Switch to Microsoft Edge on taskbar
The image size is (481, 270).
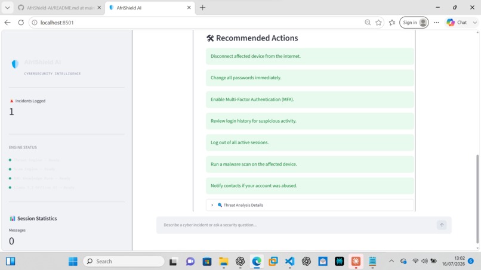(x=257, y=262)
